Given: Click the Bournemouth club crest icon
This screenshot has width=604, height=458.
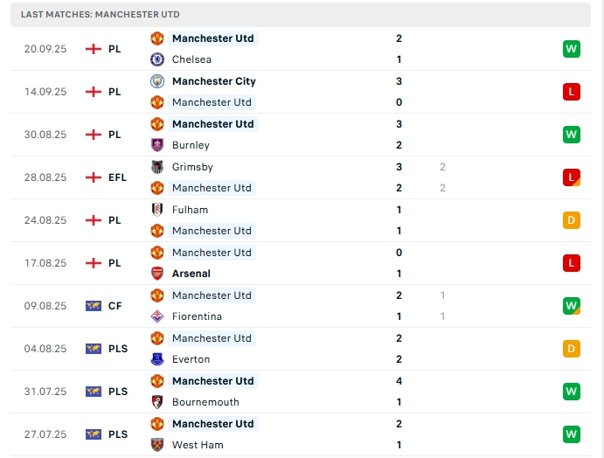Looking at the screenshot, I should pos(157,402).
